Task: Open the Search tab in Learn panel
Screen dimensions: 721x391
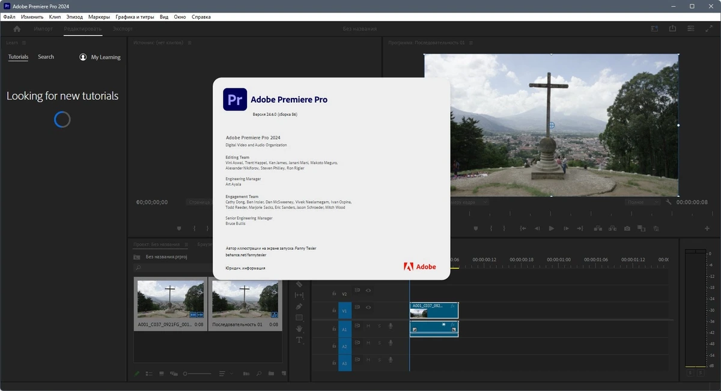Action: coord(46,57)
